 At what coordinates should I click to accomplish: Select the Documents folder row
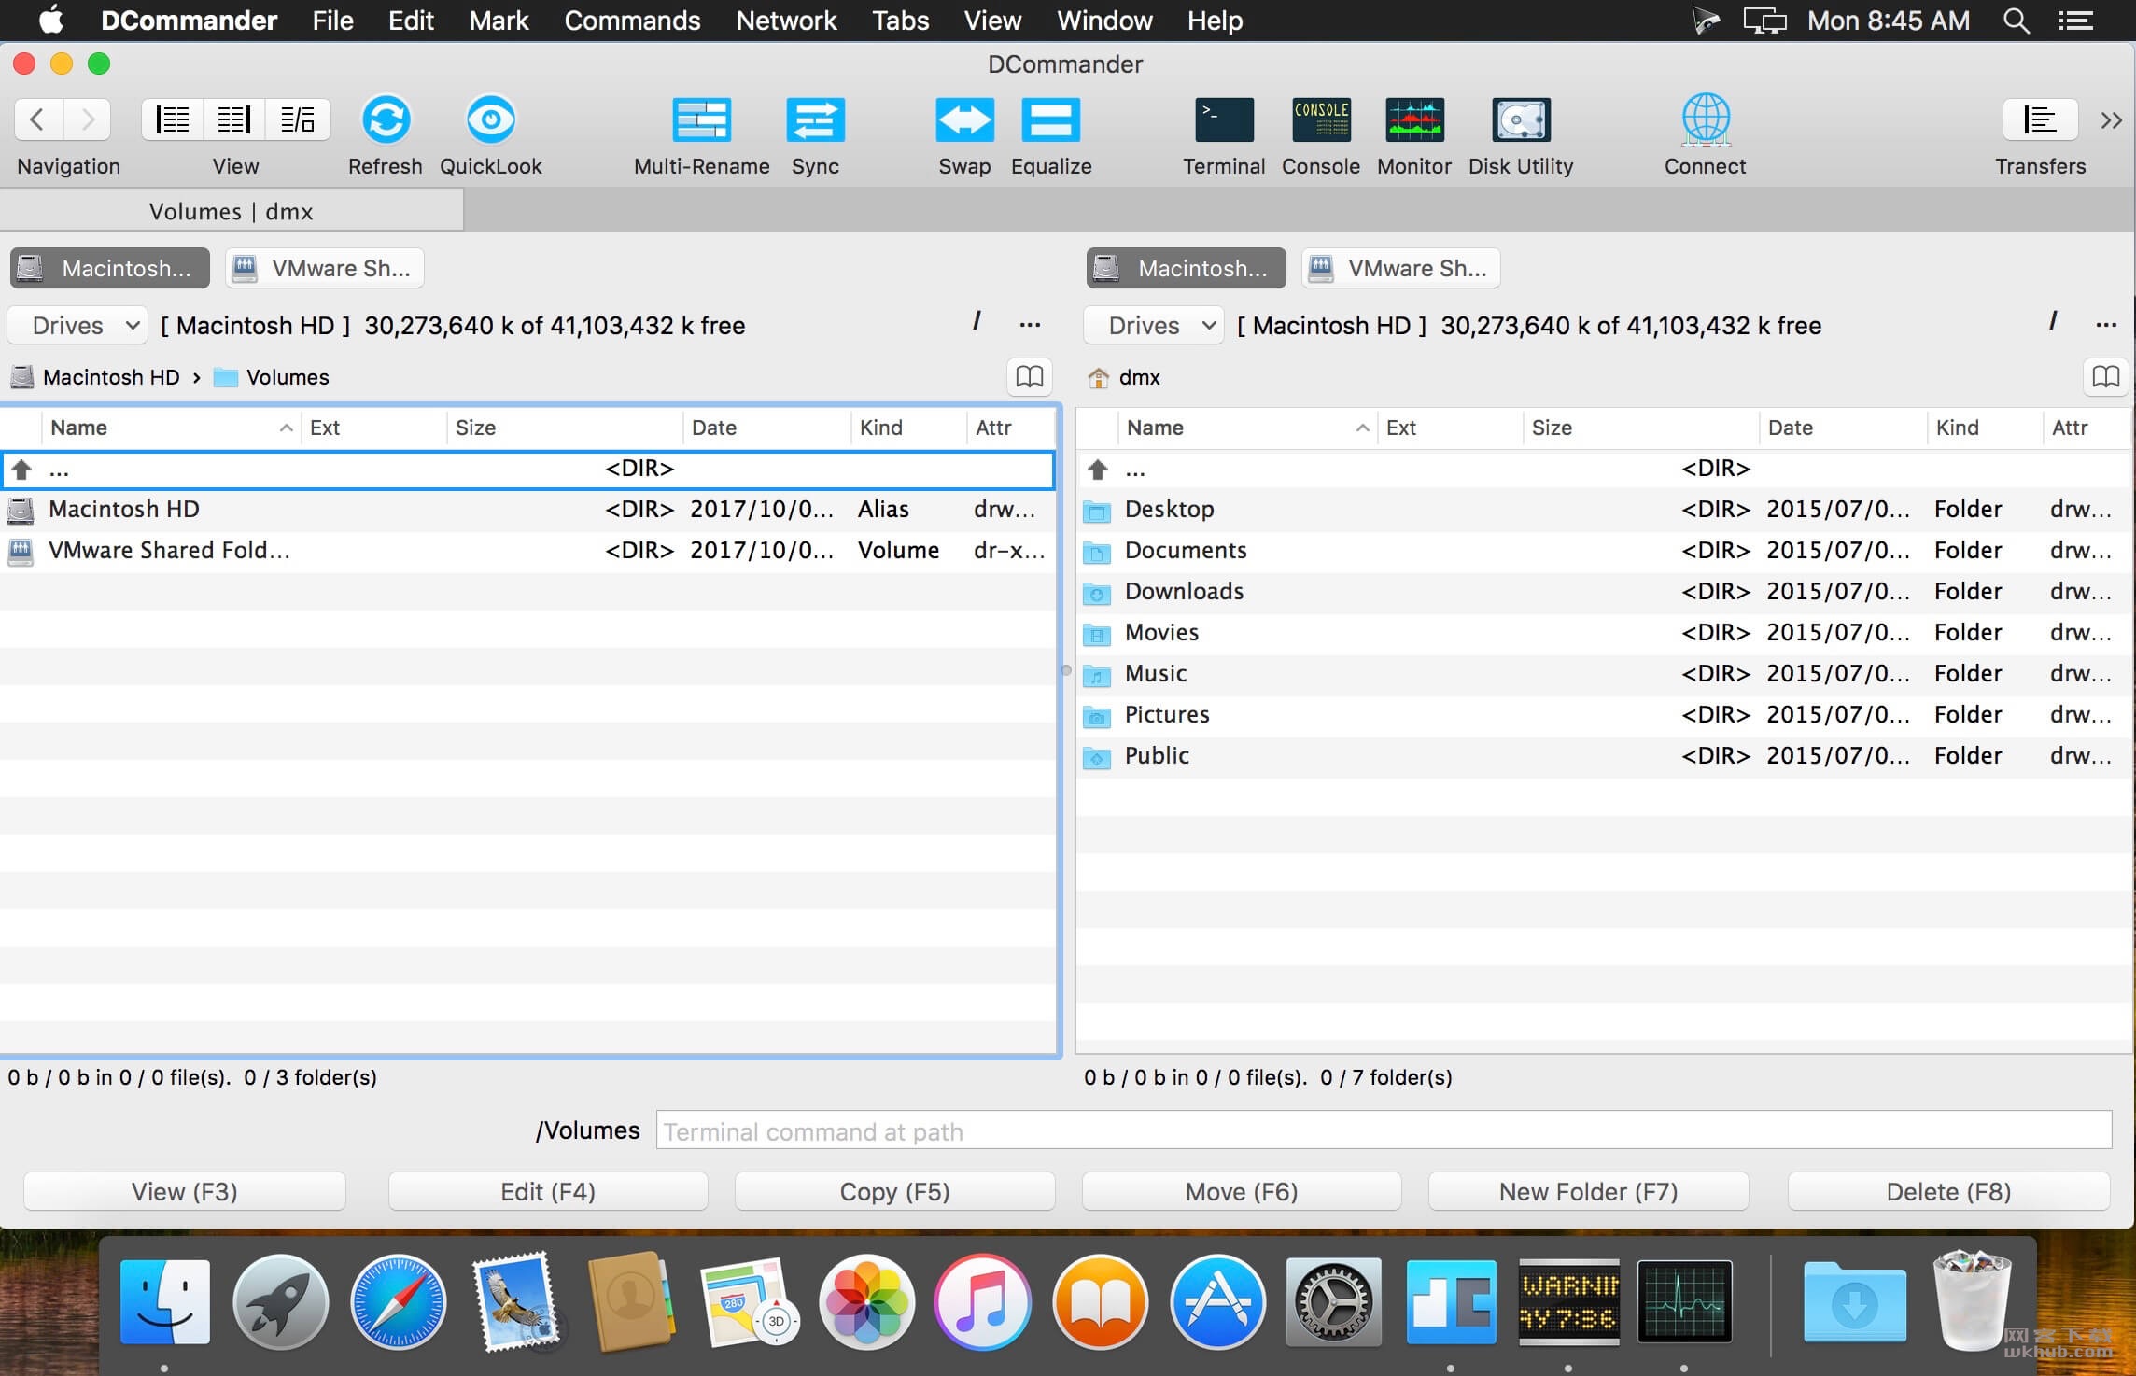point(1604,551)
